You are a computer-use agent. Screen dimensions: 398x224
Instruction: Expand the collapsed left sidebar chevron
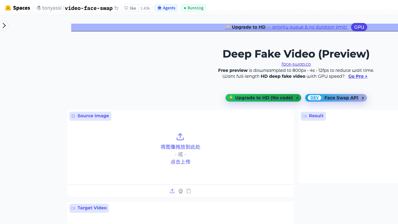tap(4, 26)
